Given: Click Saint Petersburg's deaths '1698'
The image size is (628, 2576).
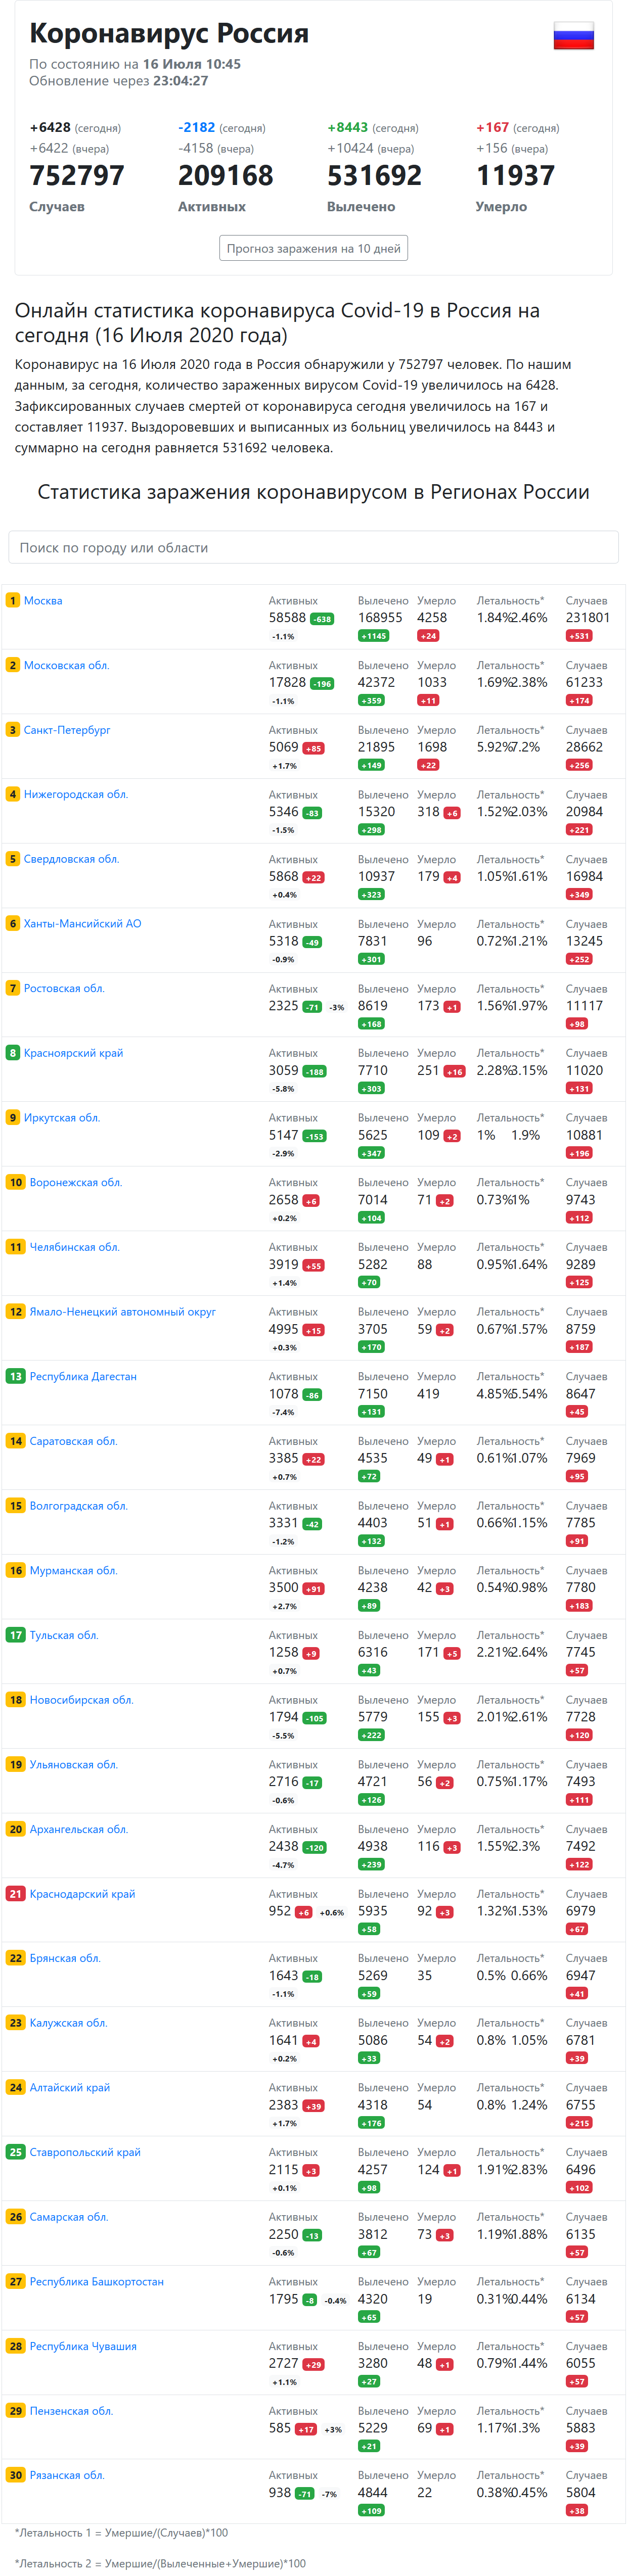Looking at the screenshot, I should coord(432,747).
